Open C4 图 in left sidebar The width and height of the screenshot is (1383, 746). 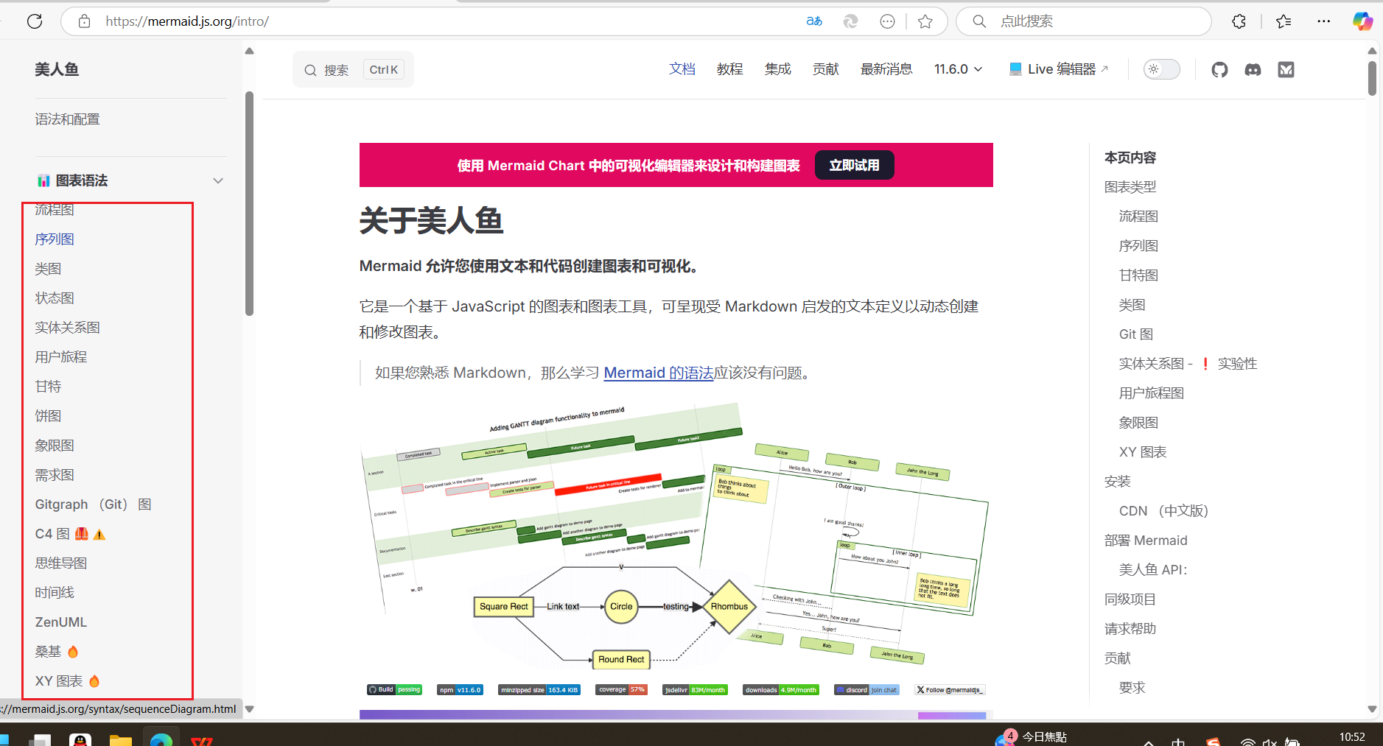point(71,534)
